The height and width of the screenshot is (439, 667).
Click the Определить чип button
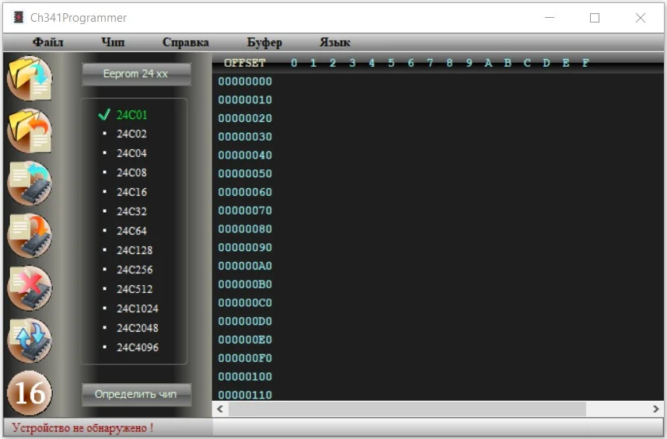(136, 395)
